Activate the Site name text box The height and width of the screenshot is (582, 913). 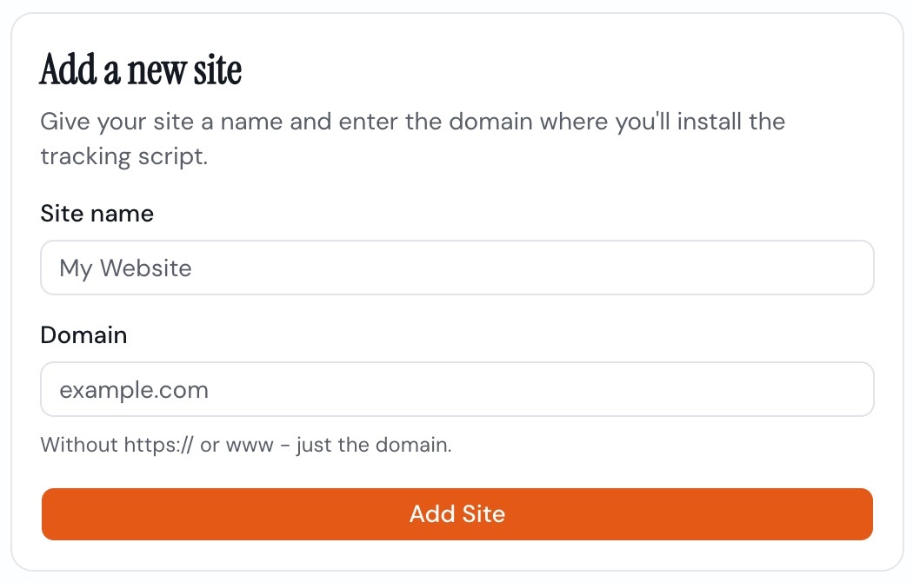(456, 268)
